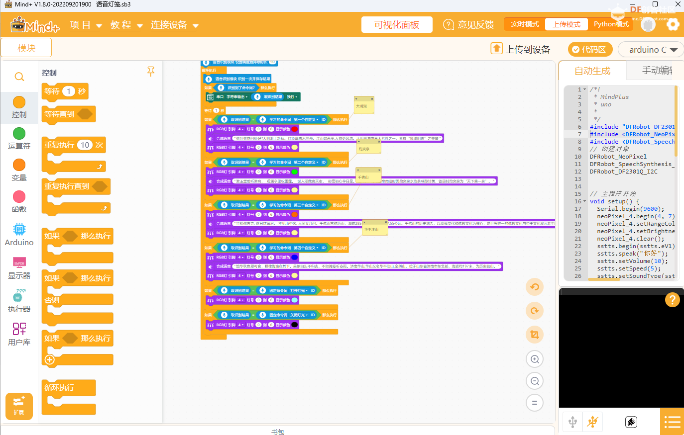Click the undo button on the workspace
This screenshot has width=684, height=435.
(535, 287)
